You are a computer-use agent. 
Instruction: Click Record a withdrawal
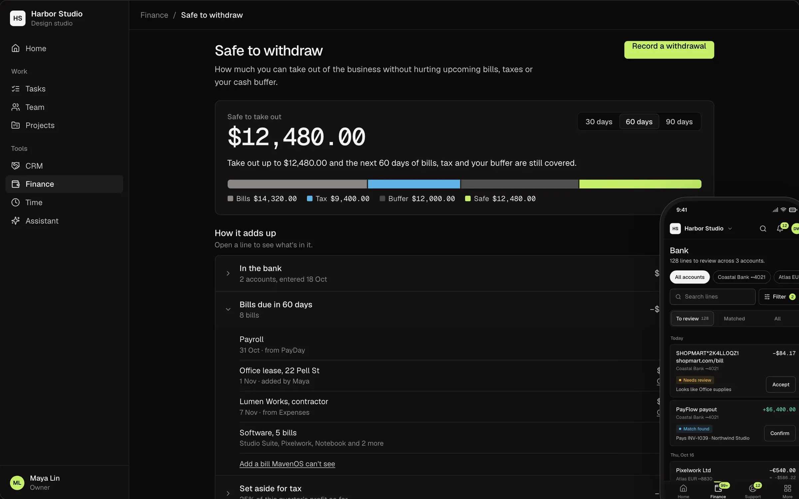(x=669, y=50)
